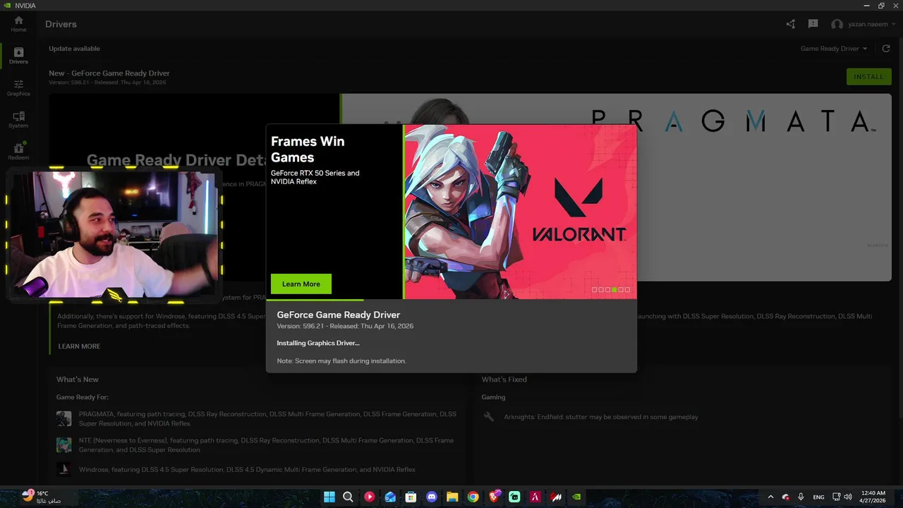Select the Drivers sidebar icon
Screen dimensions: 903x508
[18, 56]
